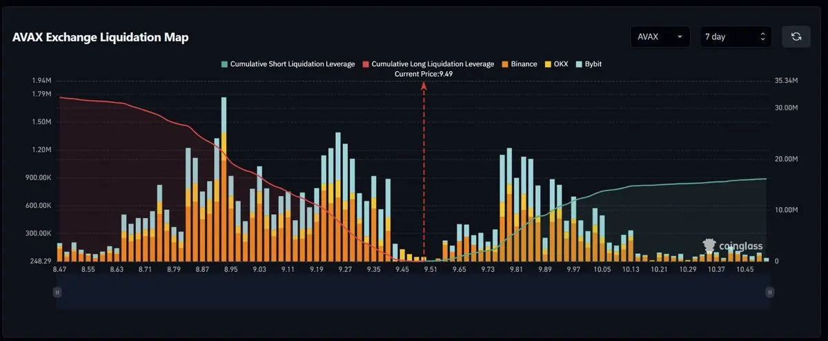Click the Current Price:9.49 label

pos(423,73)
